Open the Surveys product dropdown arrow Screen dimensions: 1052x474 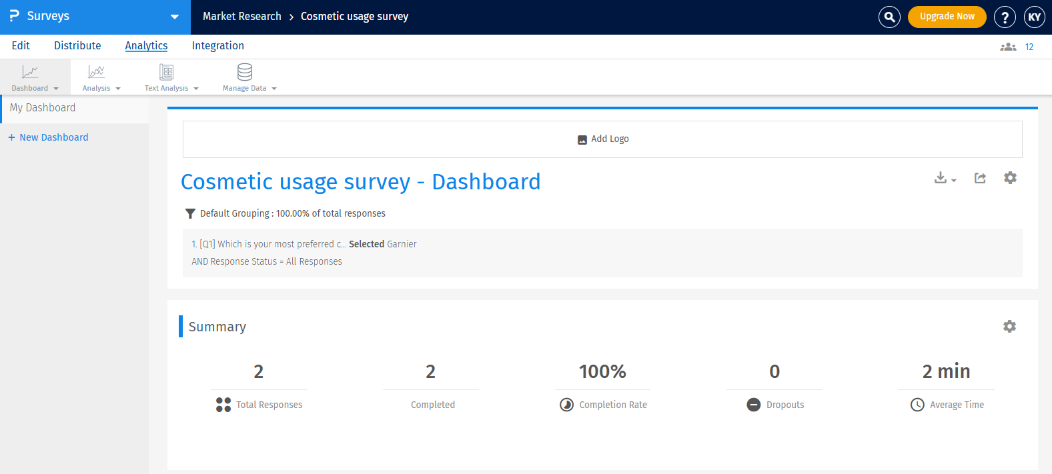[x=175, y=17]
